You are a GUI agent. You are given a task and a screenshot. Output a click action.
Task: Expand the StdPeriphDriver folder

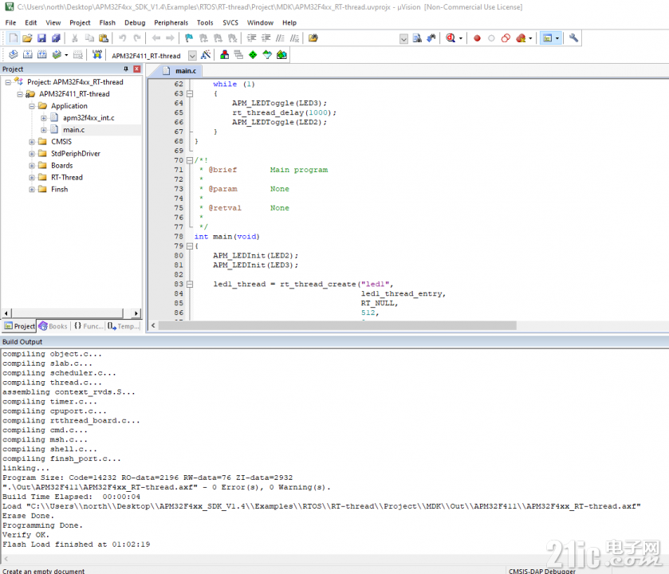(32, 154)
